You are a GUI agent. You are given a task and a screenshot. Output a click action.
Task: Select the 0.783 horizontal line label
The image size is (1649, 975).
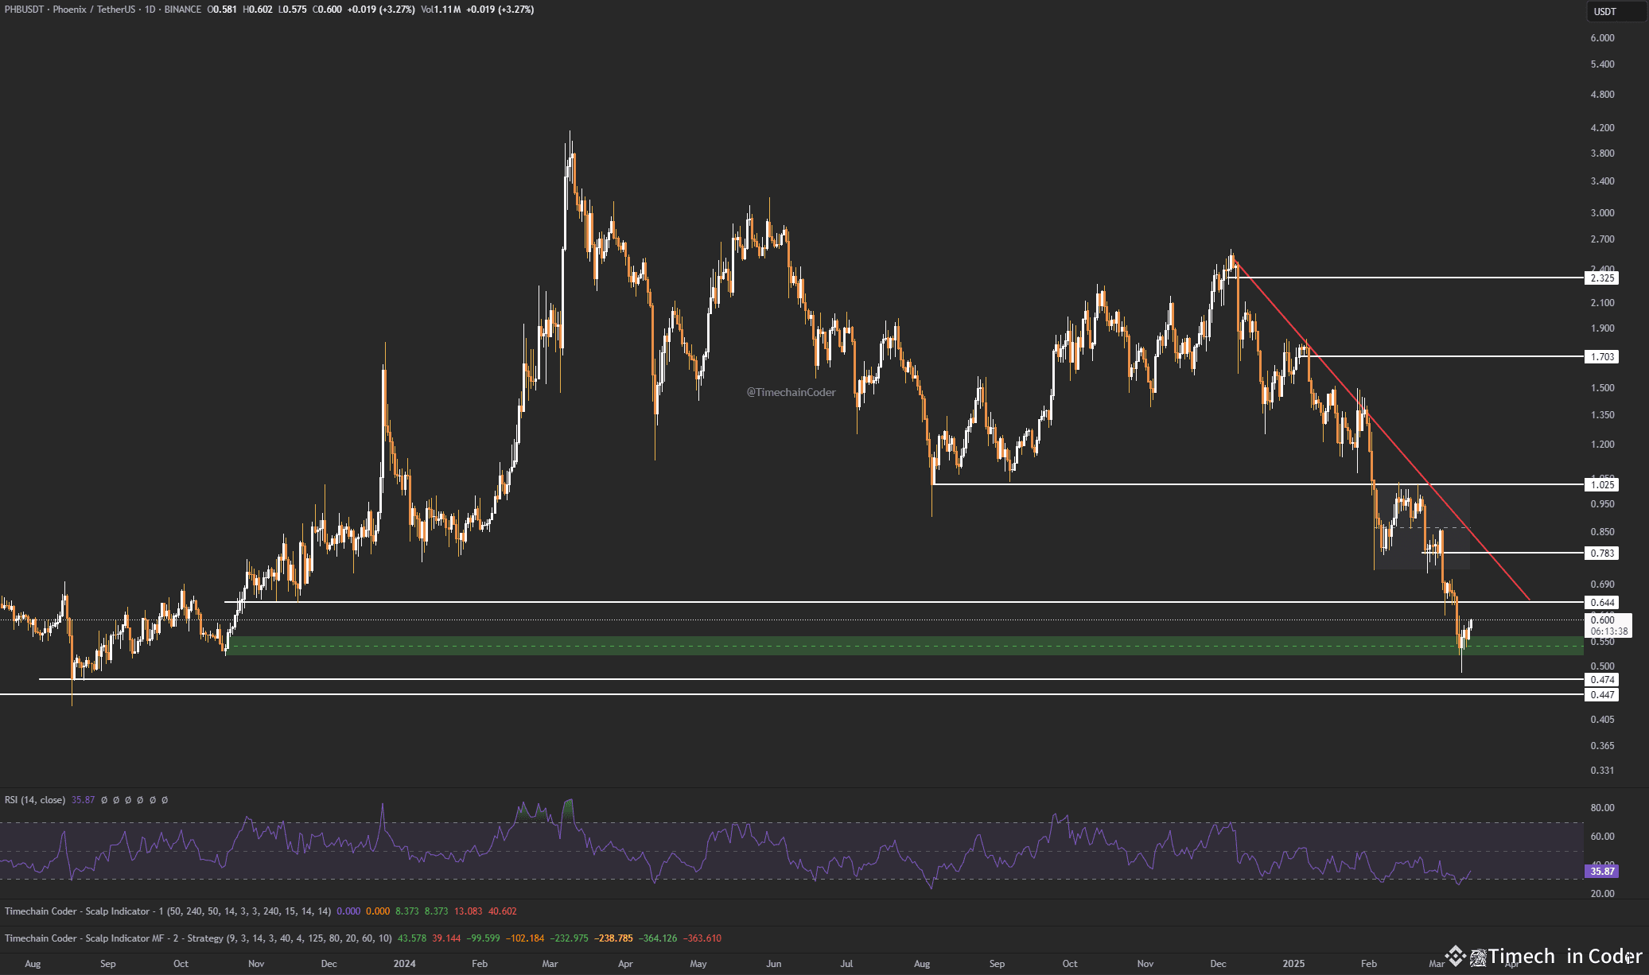1601,554
